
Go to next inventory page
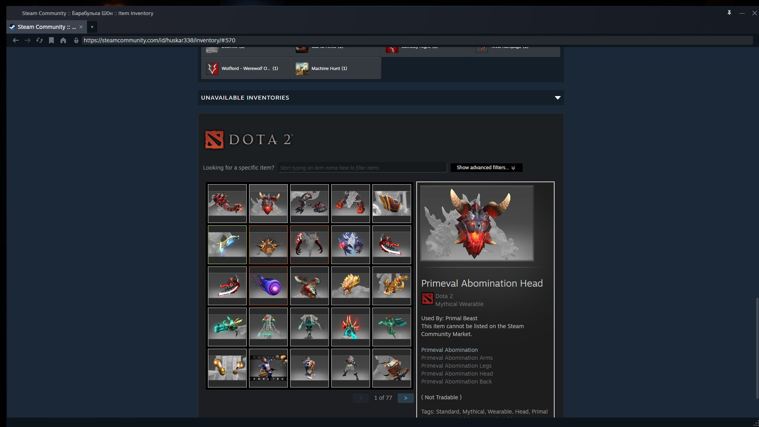click(406, 398)
